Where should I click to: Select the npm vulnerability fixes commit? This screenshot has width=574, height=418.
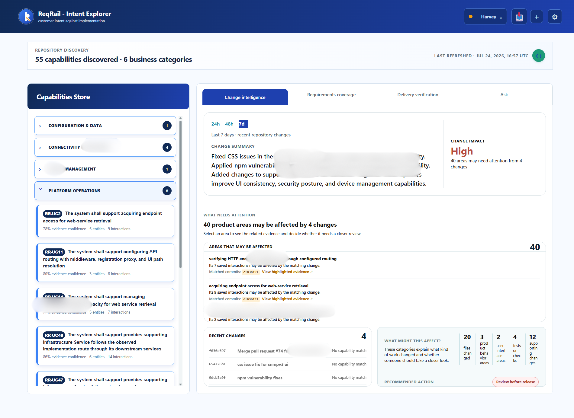(x=288, y=378)
